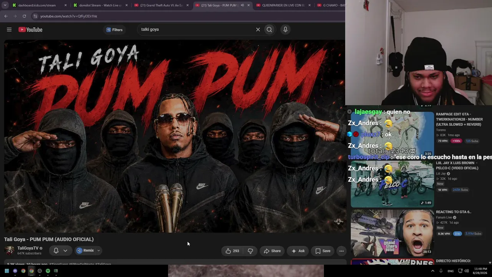This screenshot has width=492, height=277.
Task: Click the video title PUM PUM (AUDIO OFICIAL)
Action: pos(49,239)
